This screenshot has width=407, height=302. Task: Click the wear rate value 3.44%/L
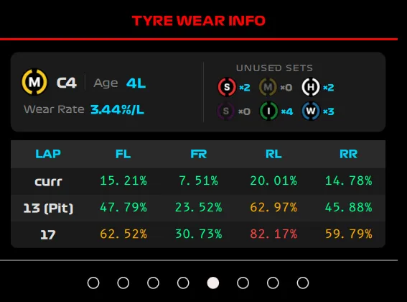click(117, 110)
